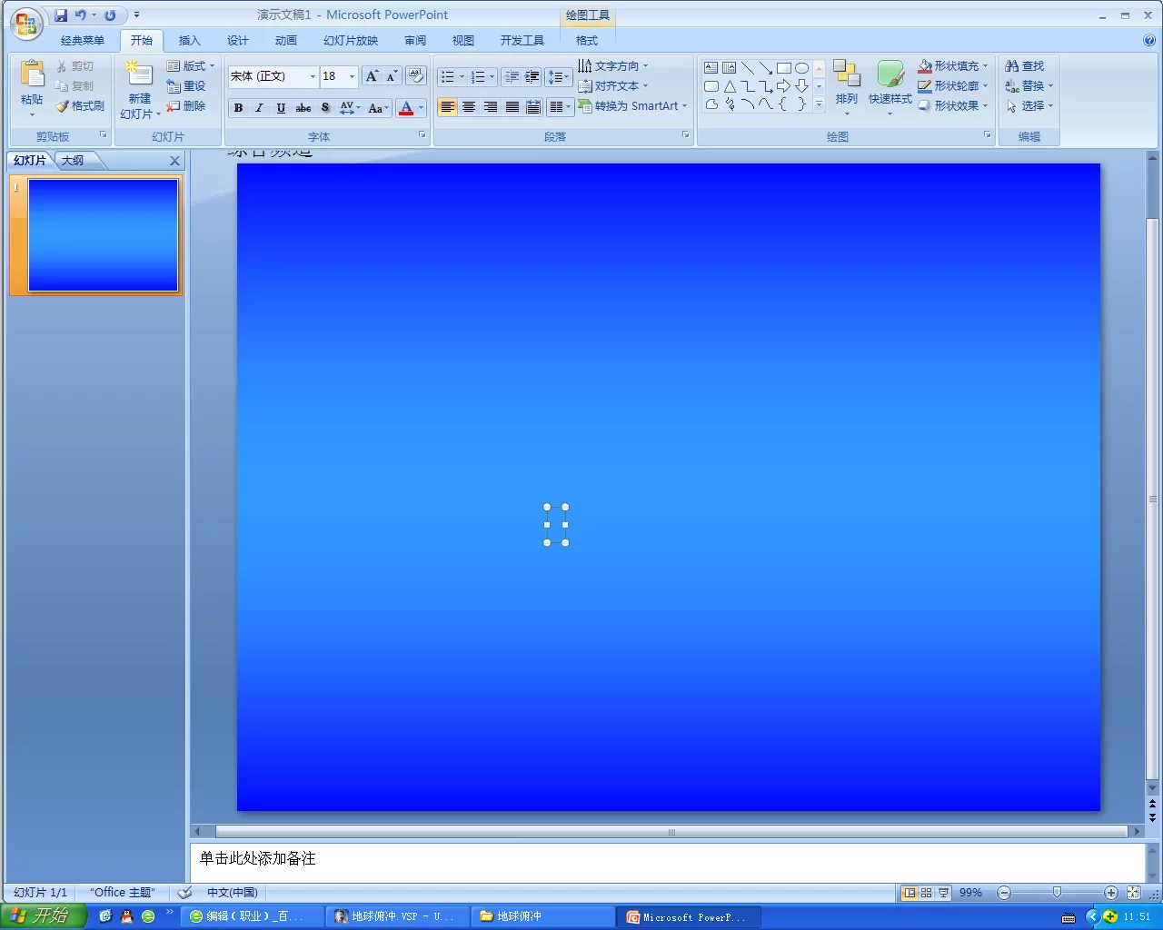
Task: Toggle bold formatting
Action: (238, 108)
